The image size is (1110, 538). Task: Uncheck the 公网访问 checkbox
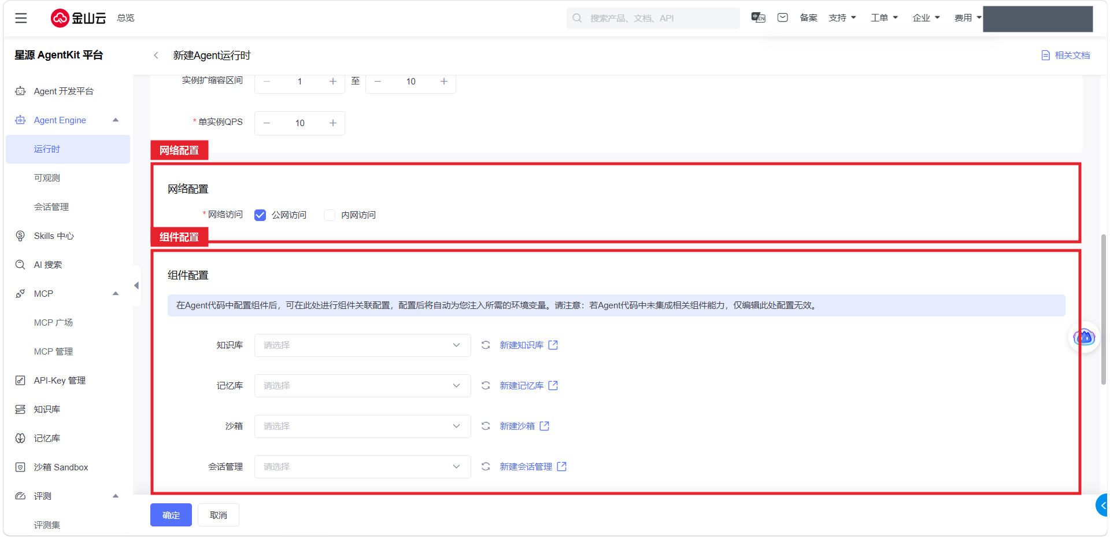pyautogui.click(x=260, y=215)
